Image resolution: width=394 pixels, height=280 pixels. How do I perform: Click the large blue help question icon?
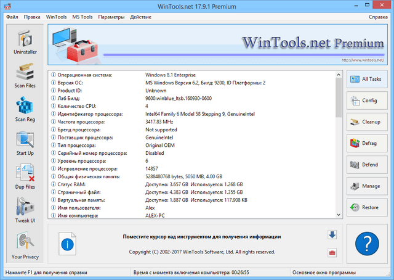point(367,244)
